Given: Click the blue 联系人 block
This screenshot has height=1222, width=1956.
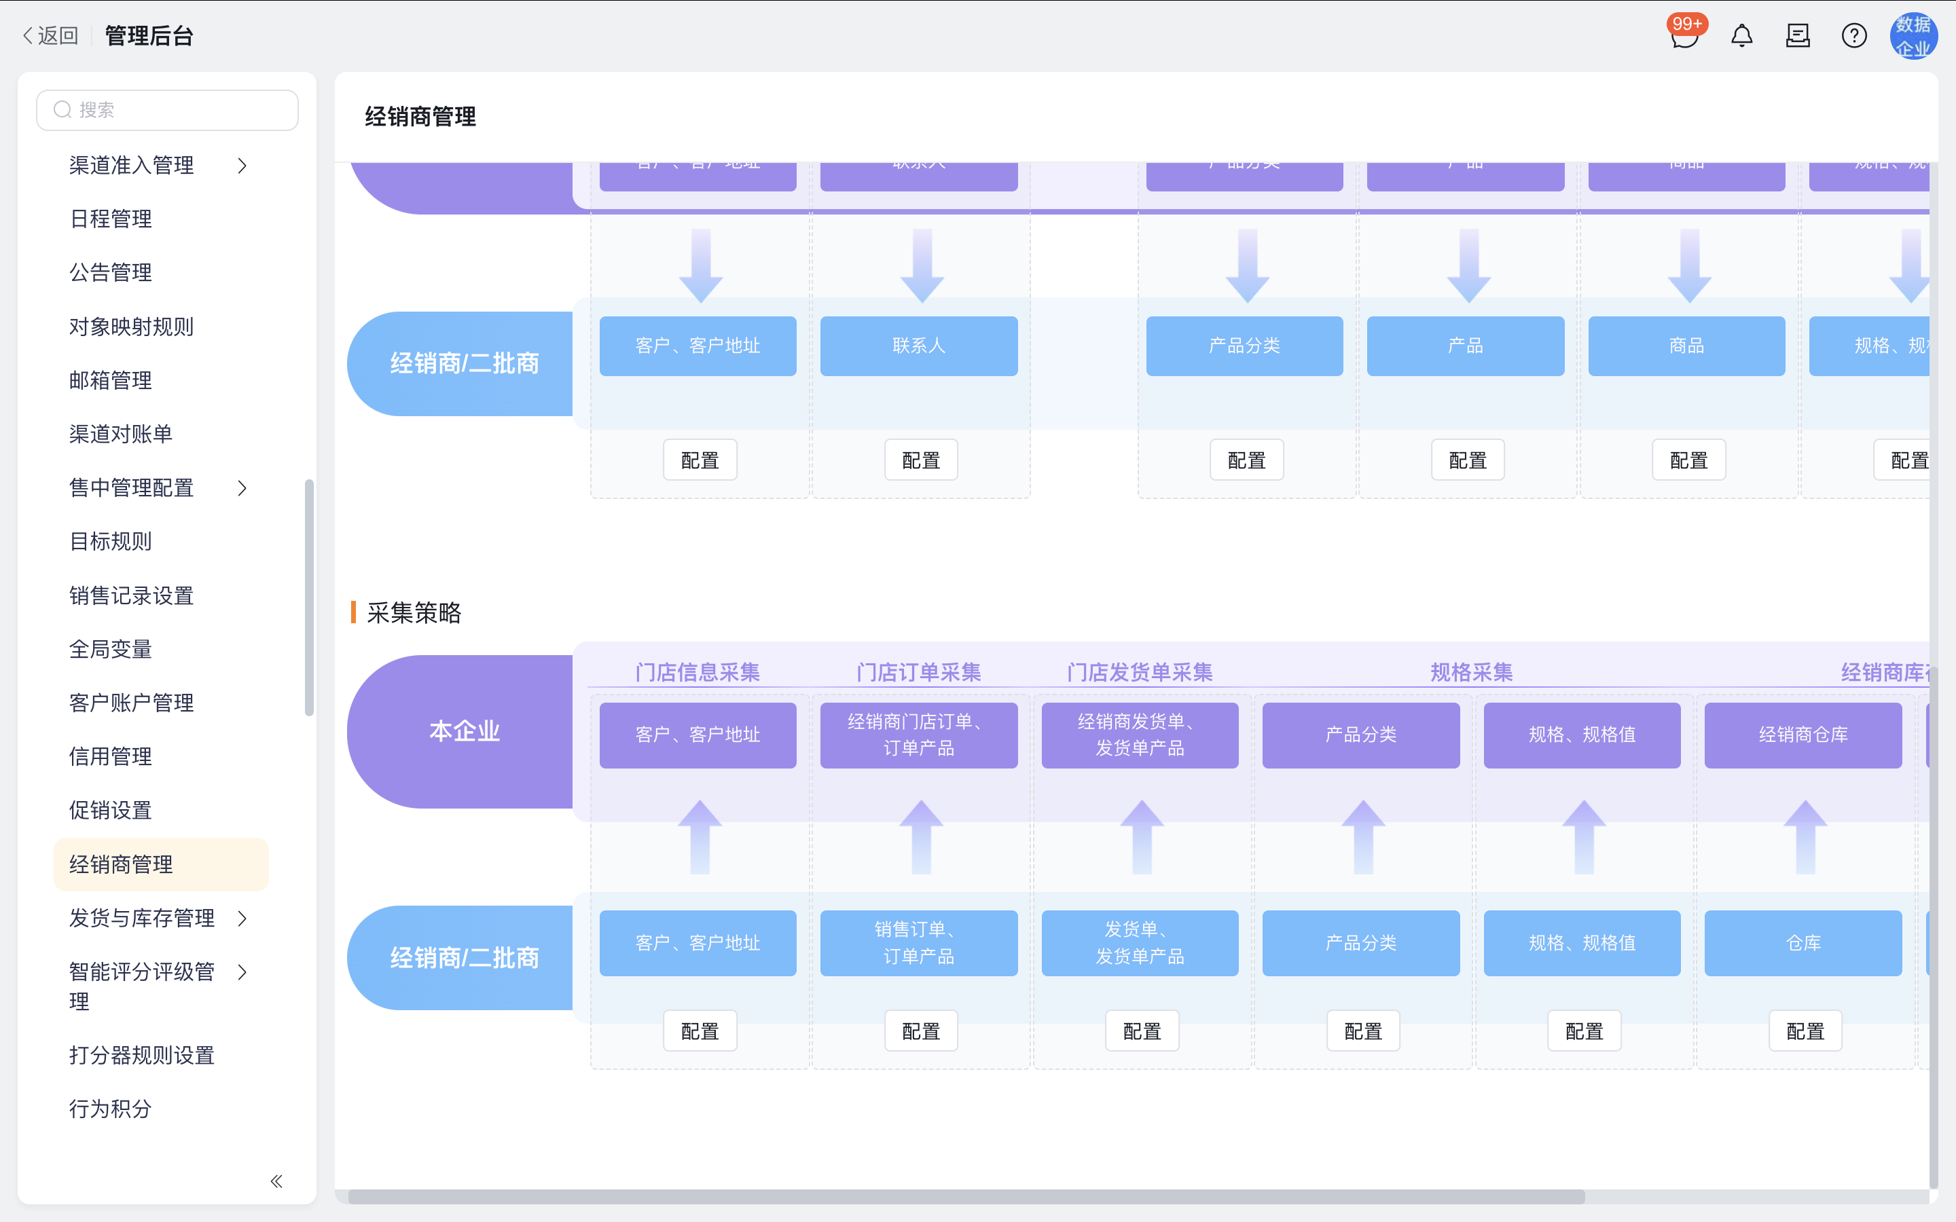Looking at the screenshot, I should click(x=919, y=346).
